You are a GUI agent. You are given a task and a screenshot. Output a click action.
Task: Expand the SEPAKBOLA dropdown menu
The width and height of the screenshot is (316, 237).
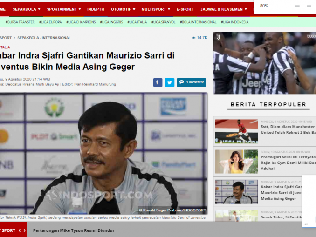[x=27, y=9]
